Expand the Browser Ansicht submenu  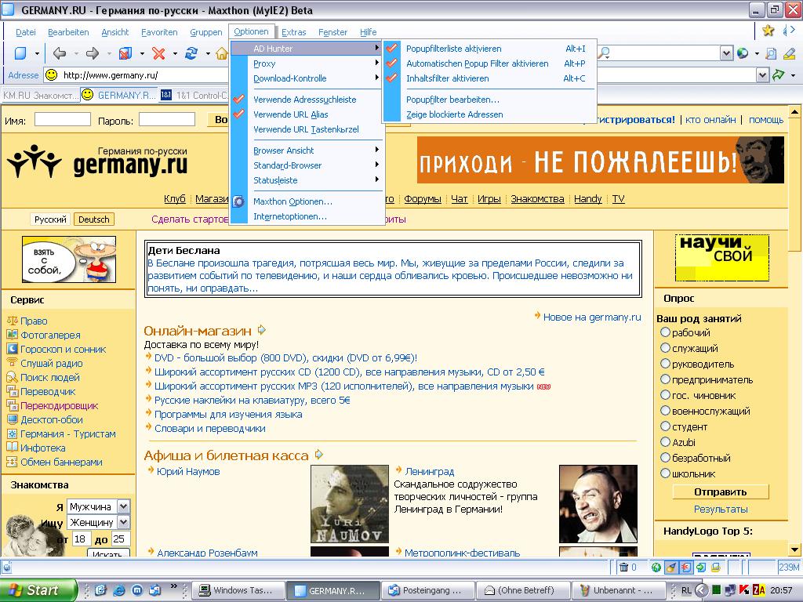pyautogui.click(x=307, y=150)
